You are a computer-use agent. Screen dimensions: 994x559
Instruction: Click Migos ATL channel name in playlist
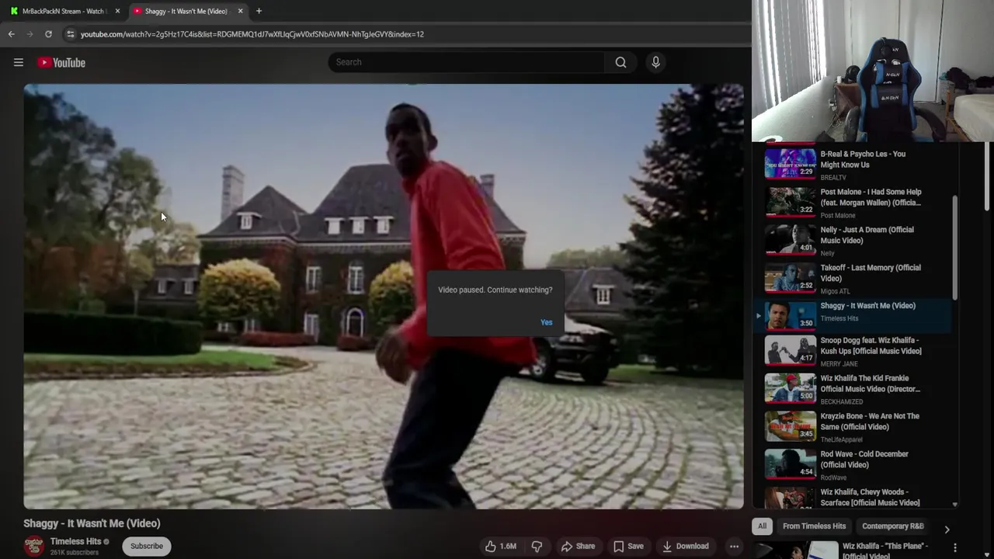(x=836, y=292)
